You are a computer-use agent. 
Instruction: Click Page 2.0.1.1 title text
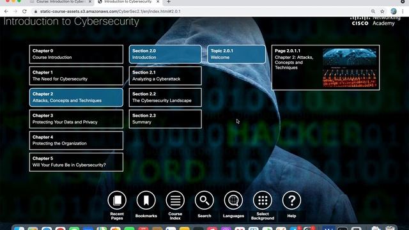(287, 51)
